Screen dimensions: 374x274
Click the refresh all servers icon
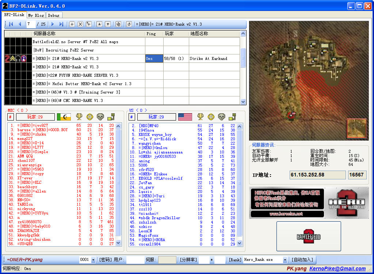click(118, 24)
